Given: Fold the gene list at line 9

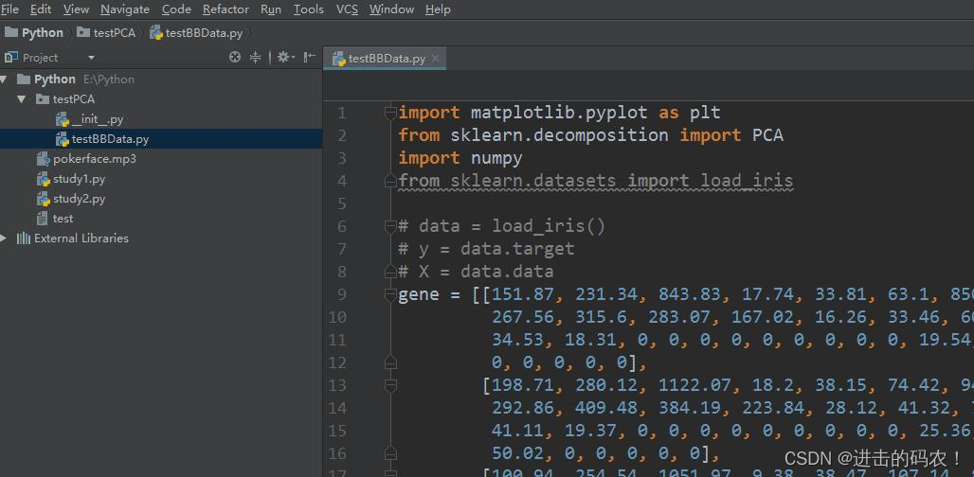Looking at the screenshot, I should [x=390, y=294].
